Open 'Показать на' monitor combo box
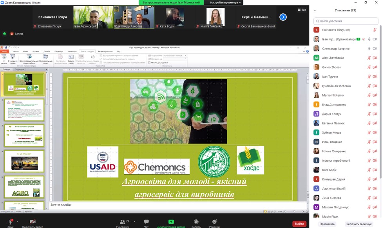The image size is (382, 228). coord(175,59)
